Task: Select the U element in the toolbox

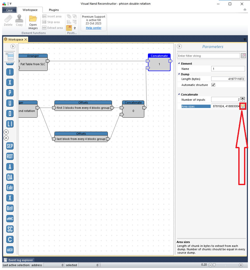Action: (x=10, y=103)
